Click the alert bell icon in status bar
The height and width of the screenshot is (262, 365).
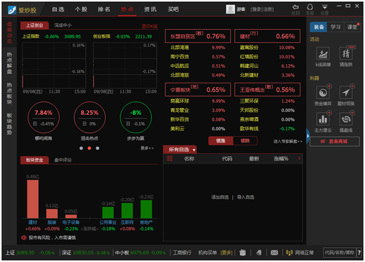tap(259, 252)
